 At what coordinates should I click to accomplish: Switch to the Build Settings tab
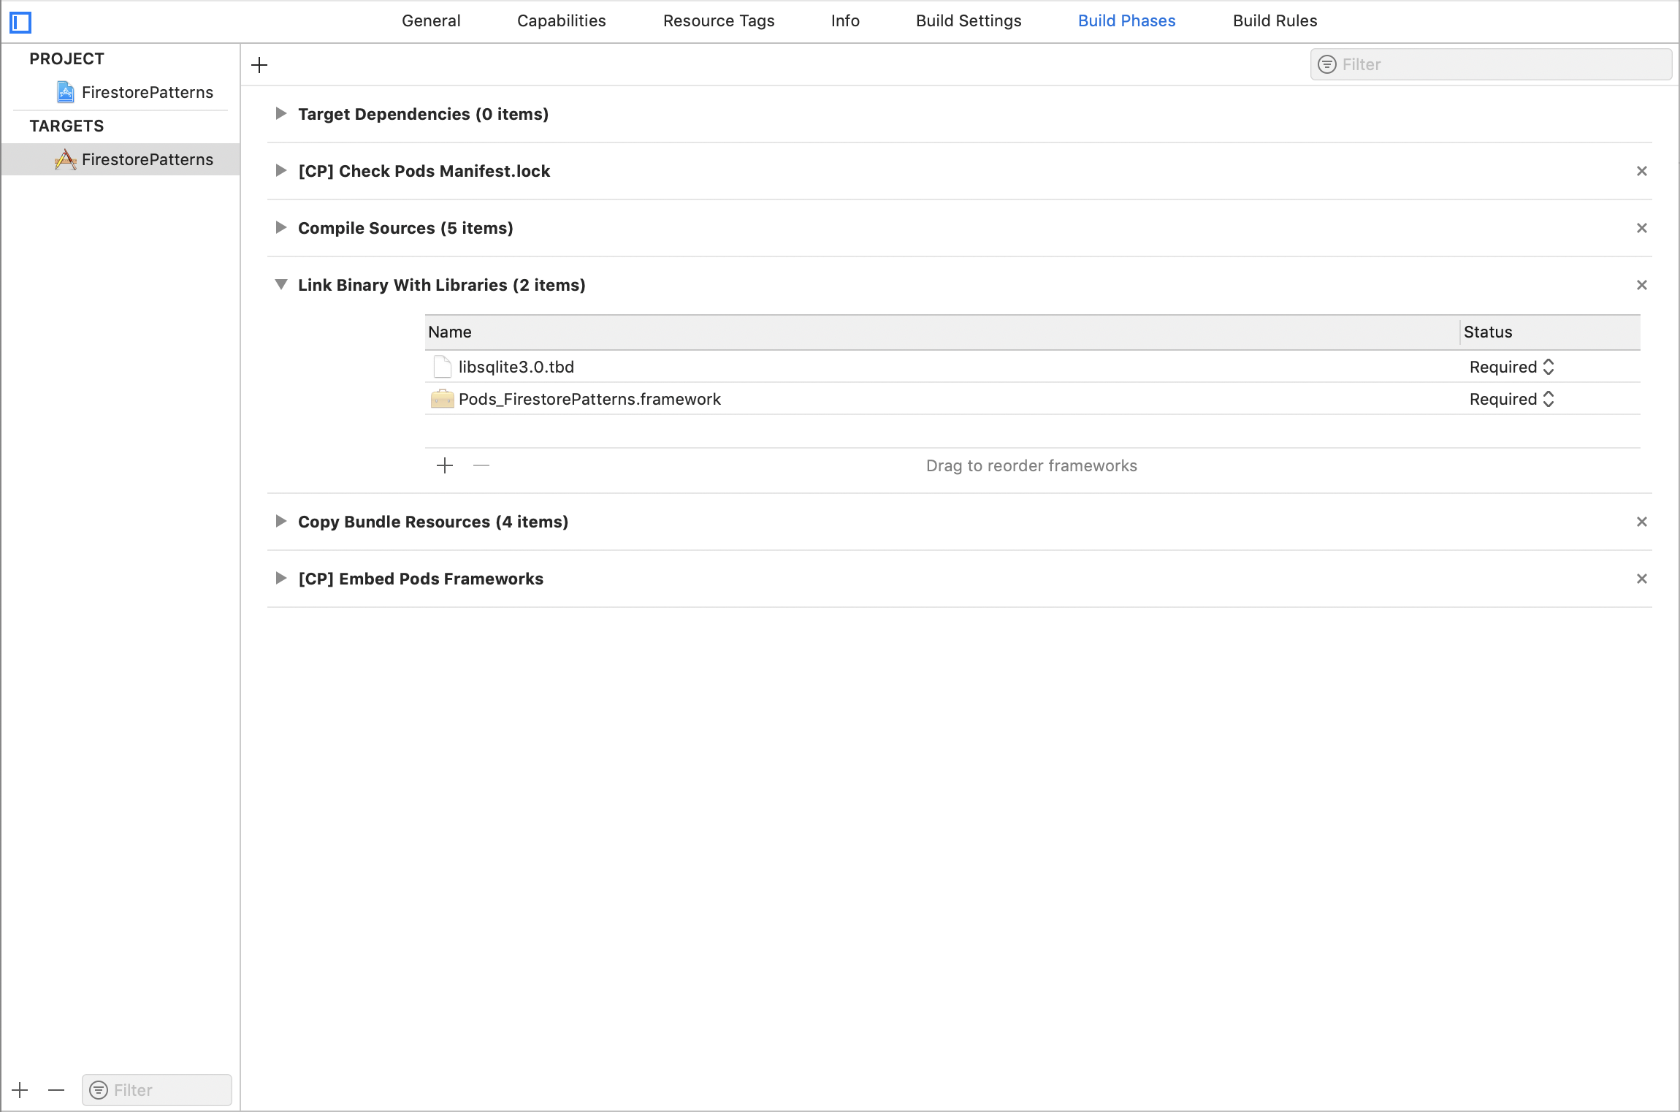pyautogui.click(x=968, y=20)
